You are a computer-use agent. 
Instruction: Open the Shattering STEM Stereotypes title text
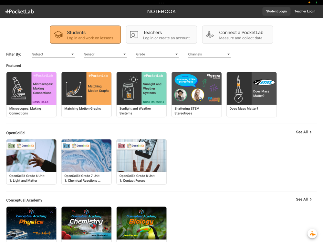pos(187,111)
